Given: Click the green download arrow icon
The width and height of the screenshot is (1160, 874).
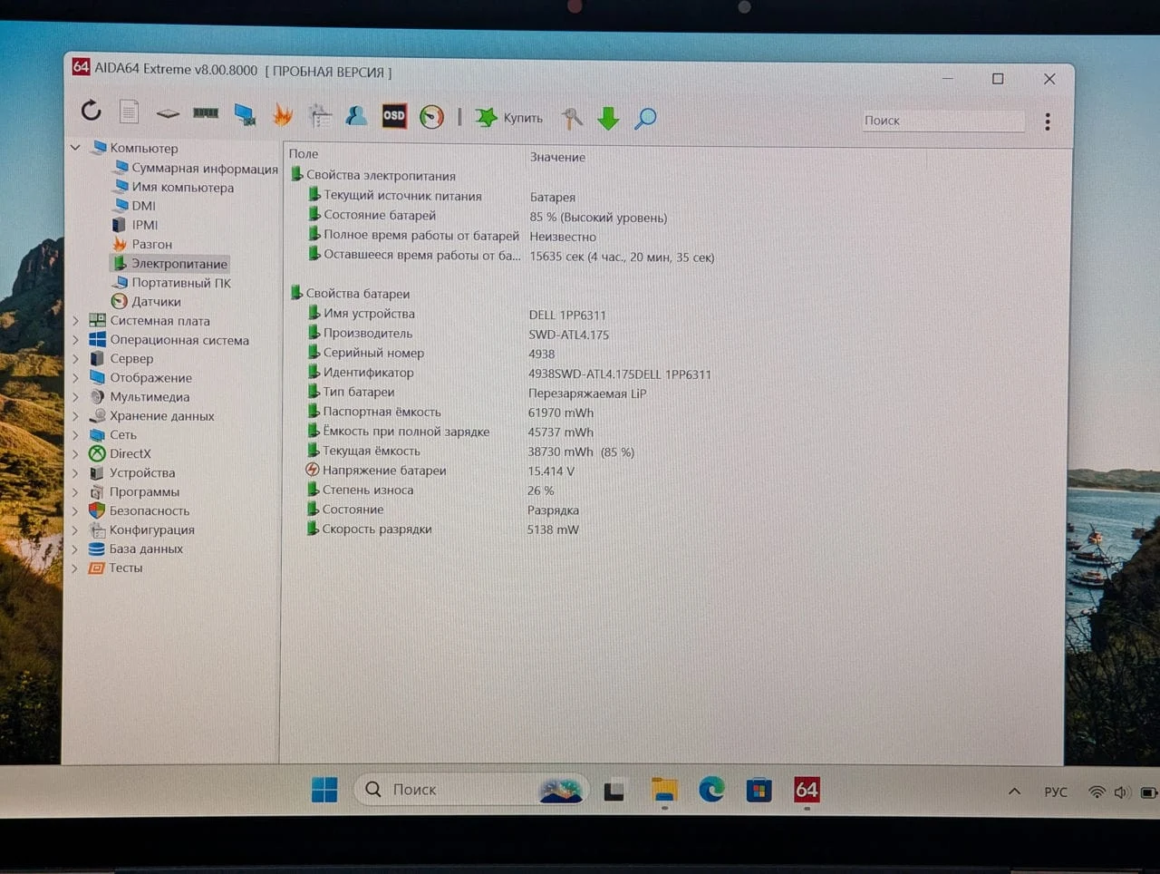Looking at the screenshot, I should tap(608, 118).
